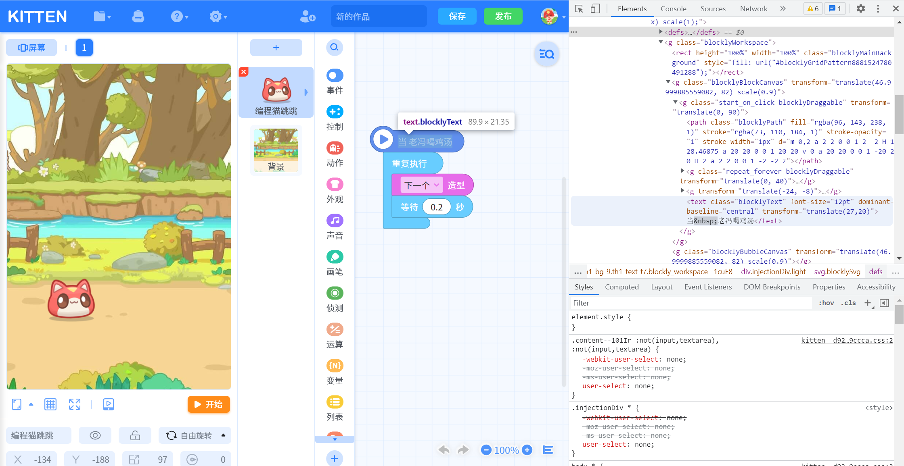904x466 pixels.
Task: Open the Layout tab
Action: point(661,287)
